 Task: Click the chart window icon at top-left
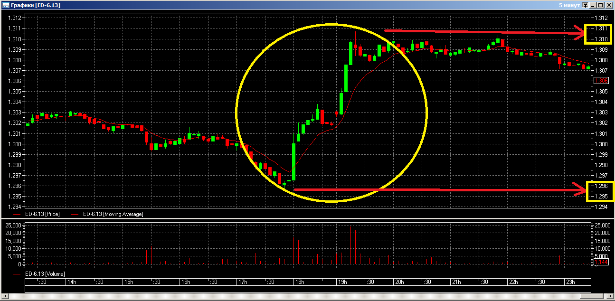(x=6, y=5)
